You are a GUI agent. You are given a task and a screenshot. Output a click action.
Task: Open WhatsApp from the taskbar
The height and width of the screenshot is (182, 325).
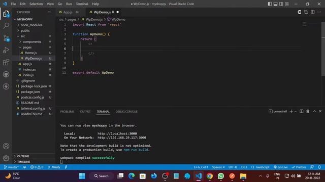coord(221,176)
